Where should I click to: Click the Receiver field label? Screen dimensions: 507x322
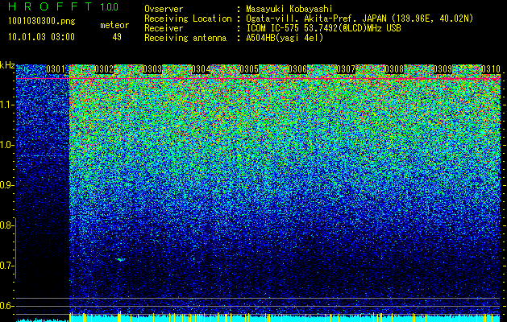(x=164, y=28)
